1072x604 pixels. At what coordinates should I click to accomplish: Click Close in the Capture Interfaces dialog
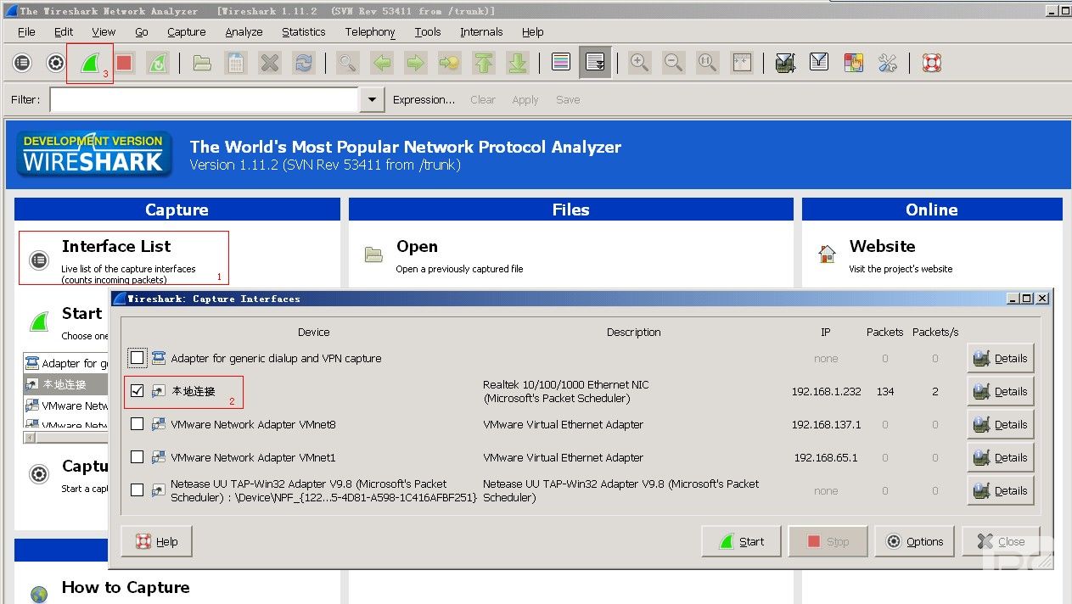(x=1002, y=541)
